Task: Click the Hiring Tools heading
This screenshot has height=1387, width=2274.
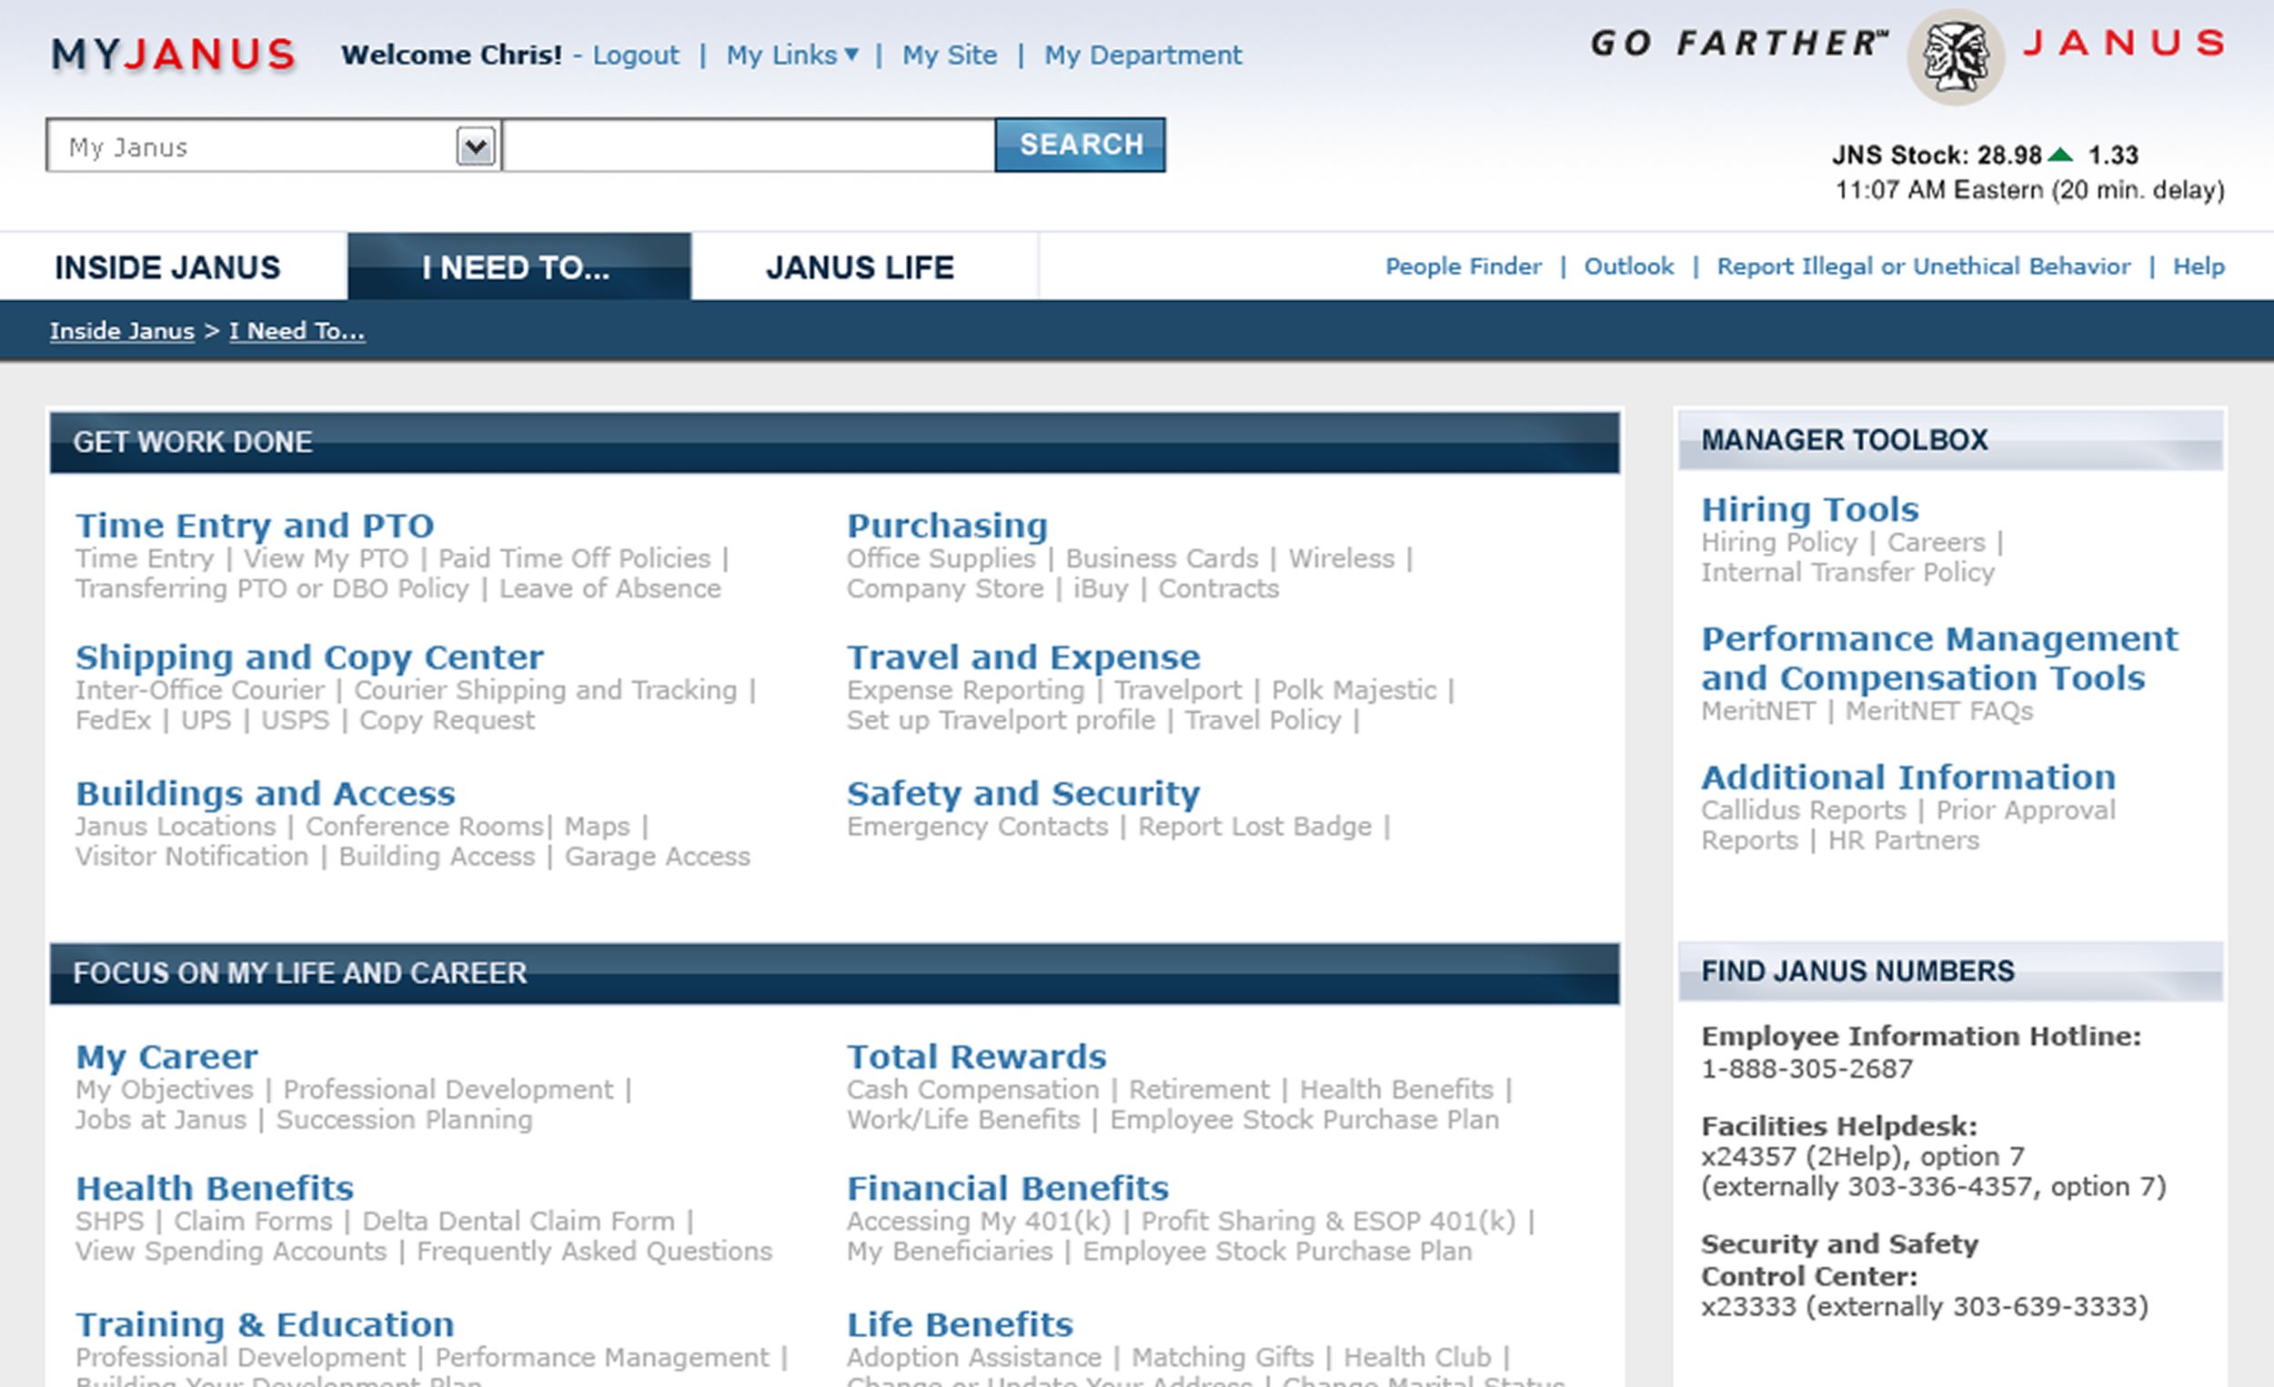Action: (x=1810, y=509)
